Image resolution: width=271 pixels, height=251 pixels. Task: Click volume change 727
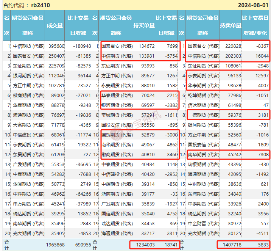(87, 155)
